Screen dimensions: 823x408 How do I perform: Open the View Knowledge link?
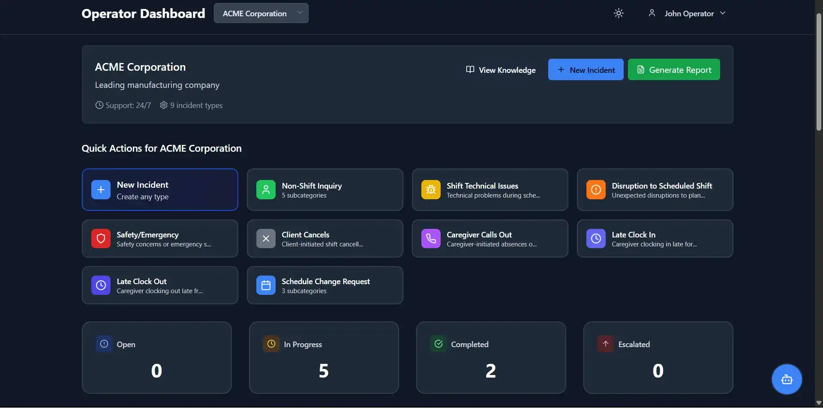pyautogui.click(x=501, y=70)
